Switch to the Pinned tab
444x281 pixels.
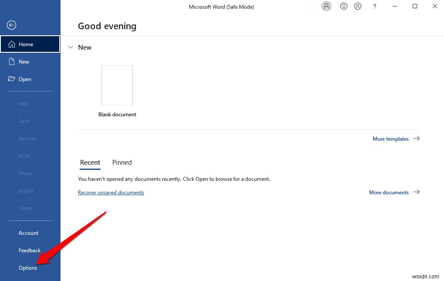pos(121,162)
